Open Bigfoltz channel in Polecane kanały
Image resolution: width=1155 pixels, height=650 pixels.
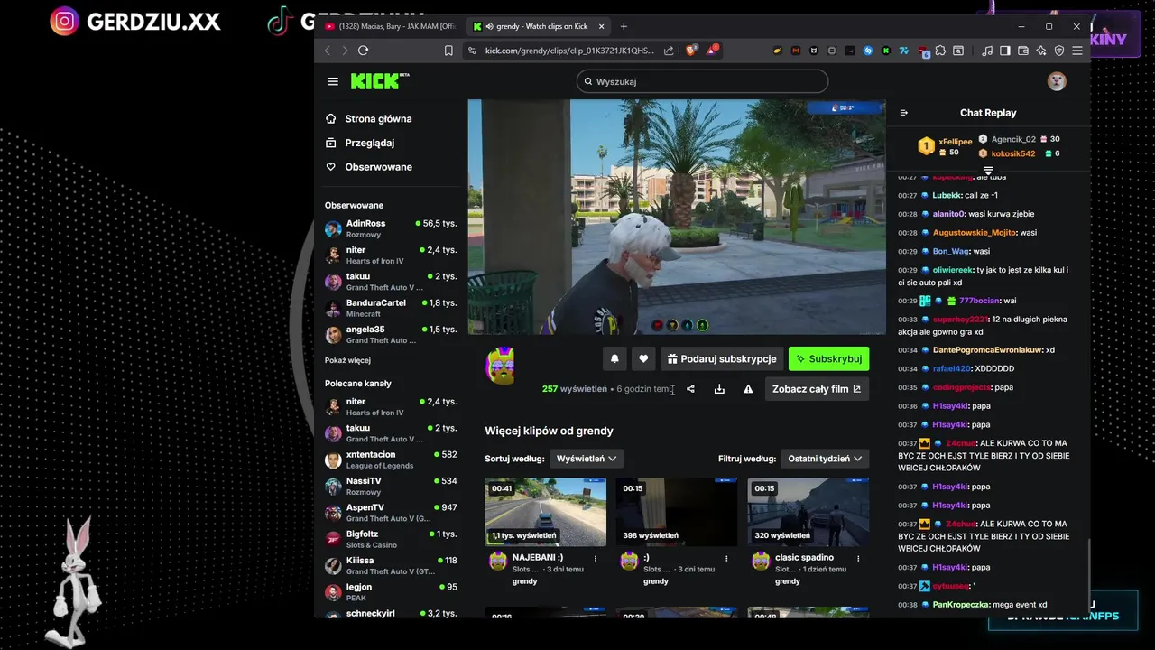[x=391, y=539]
